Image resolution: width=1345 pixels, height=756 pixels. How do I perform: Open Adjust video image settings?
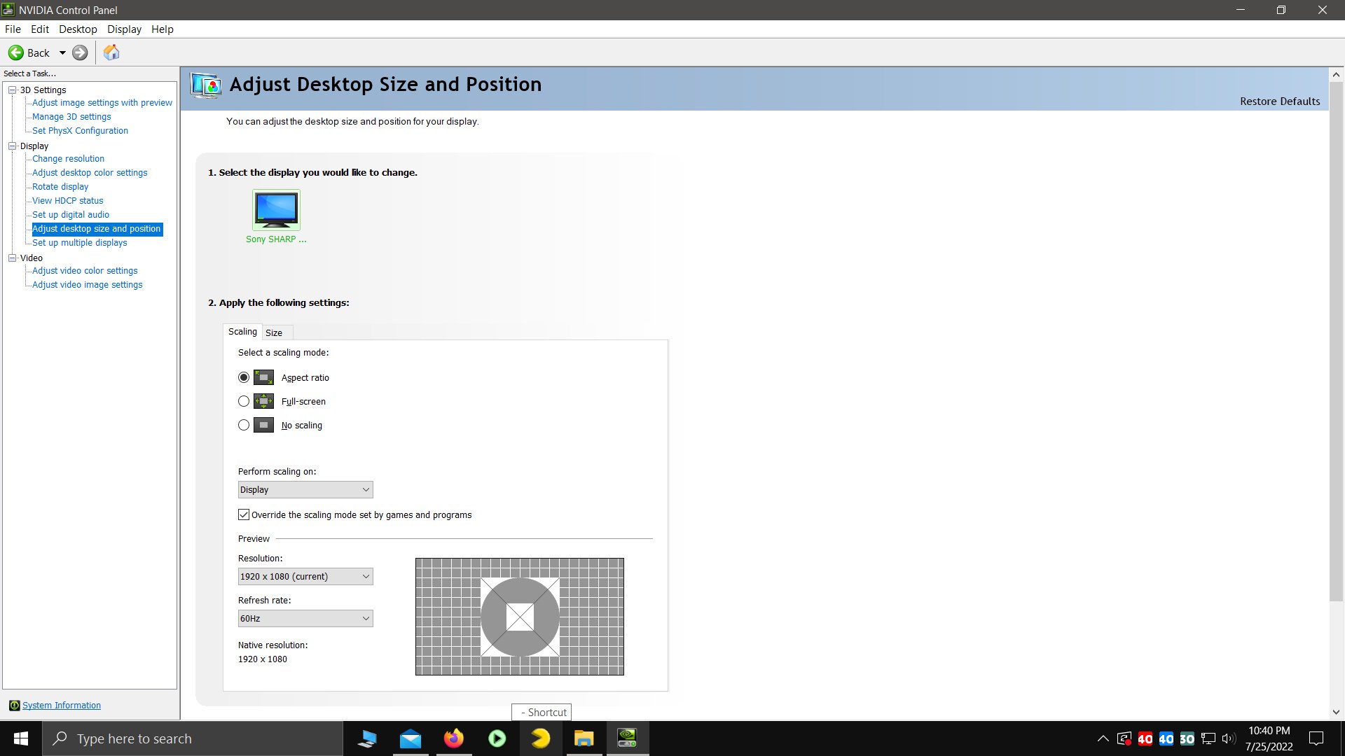point(87,285)
